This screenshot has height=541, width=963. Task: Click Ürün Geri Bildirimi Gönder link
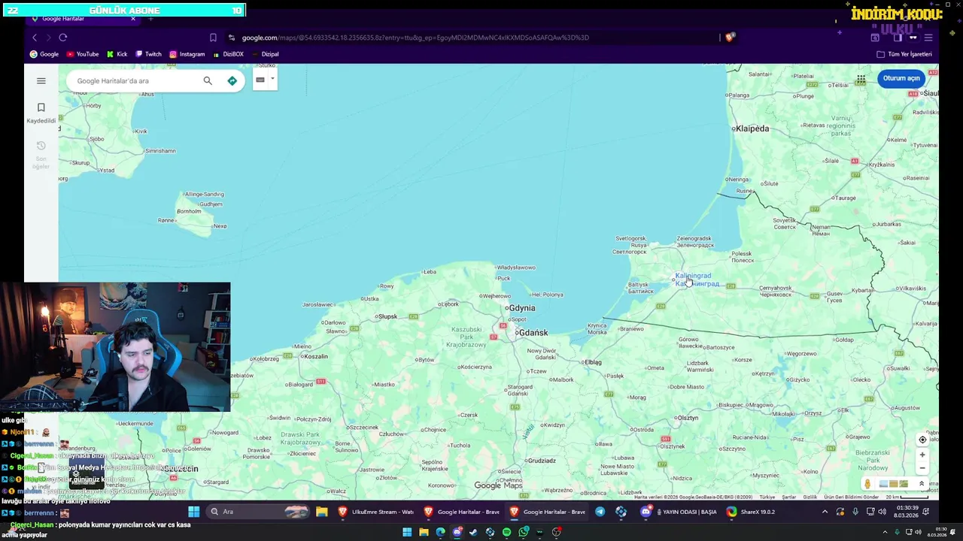pyautogui.click(x=851, y=497)
